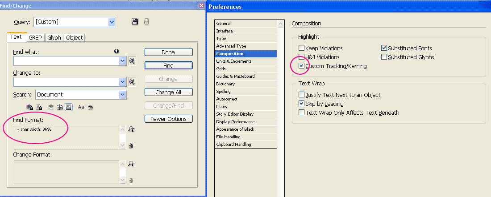Select Advanced Type preferences category
491x197 pixels.
click(246, 46)
